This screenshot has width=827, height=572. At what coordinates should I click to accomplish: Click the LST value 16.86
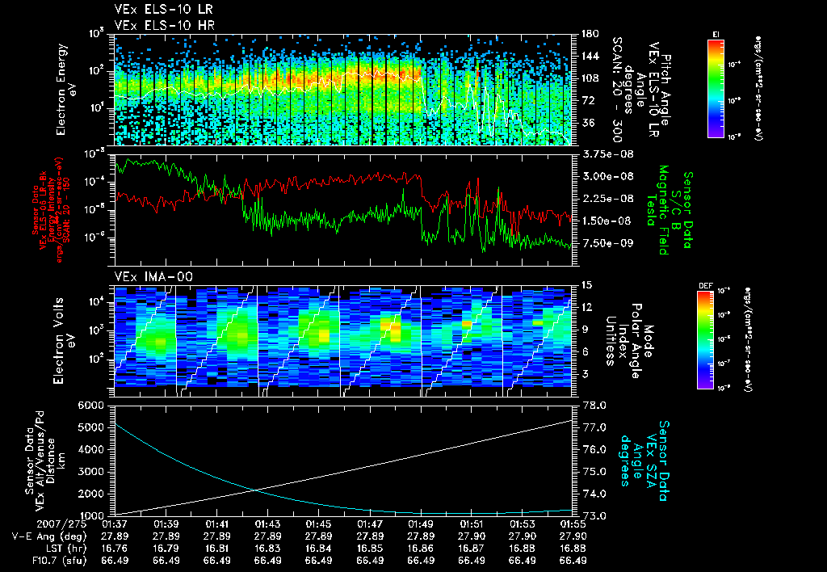421,549
